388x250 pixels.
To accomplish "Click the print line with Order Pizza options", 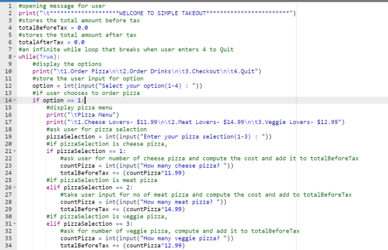I will click(147, 71).
